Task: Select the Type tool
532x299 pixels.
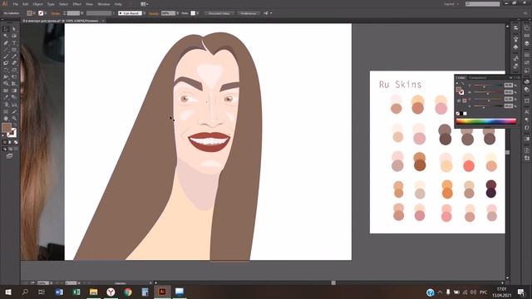Action: [x=14, y=43]
